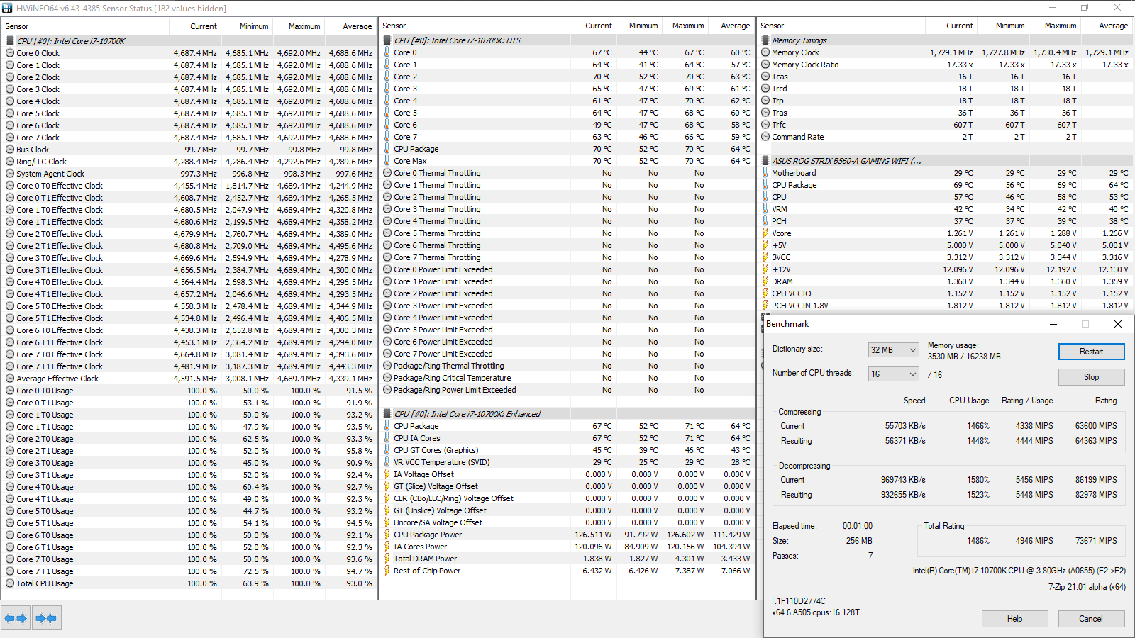This screenshot has height=638, width=1135.
Task: Click the lightning icon beside IA Voltage Offset
Action: (x=387, y=474)
